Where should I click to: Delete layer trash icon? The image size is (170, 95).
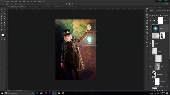click(167, 90)
